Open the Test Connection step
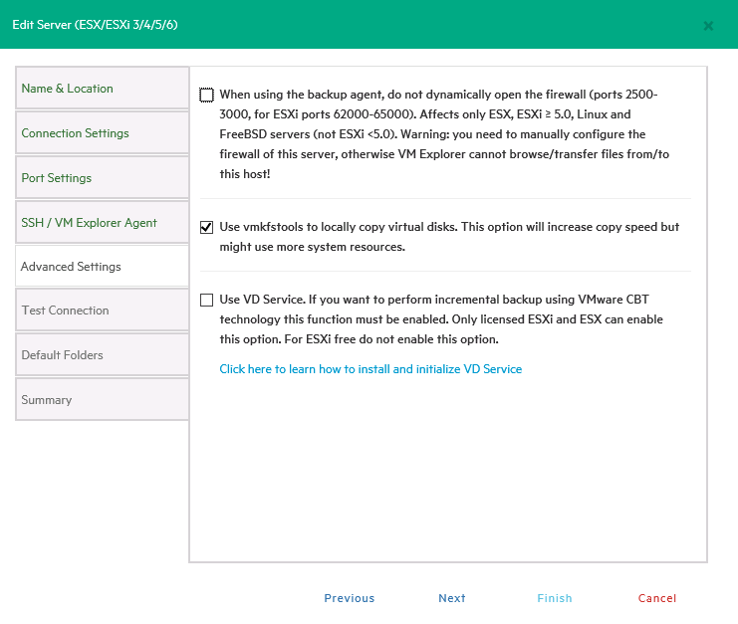The height and width of the screenshot is (624, 738). click(103, 310)
